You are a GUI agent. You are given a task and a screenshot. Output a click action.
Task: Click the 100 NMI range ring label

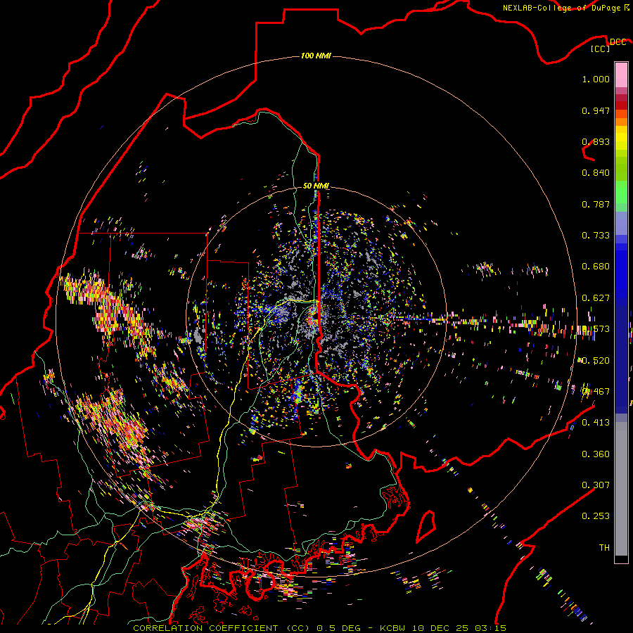click(x=316, y=56)
